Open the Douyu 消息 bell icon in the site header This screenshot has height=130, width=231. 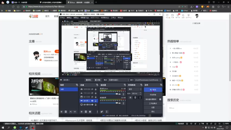tap(183, 15)
